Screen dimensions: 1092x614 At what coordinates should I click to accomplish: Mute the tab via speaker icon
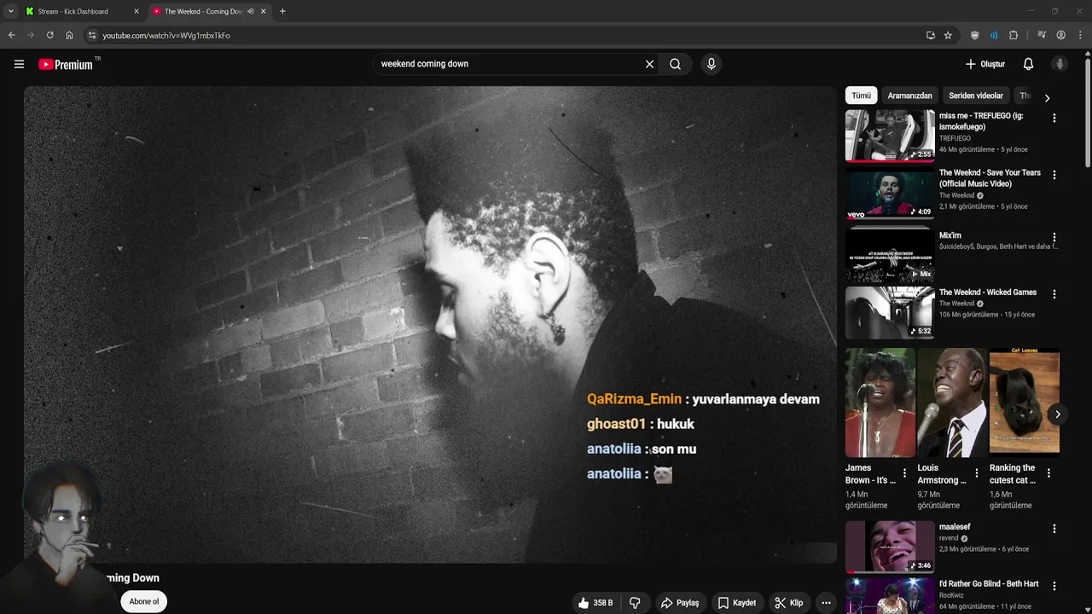(x=250, y=11)
